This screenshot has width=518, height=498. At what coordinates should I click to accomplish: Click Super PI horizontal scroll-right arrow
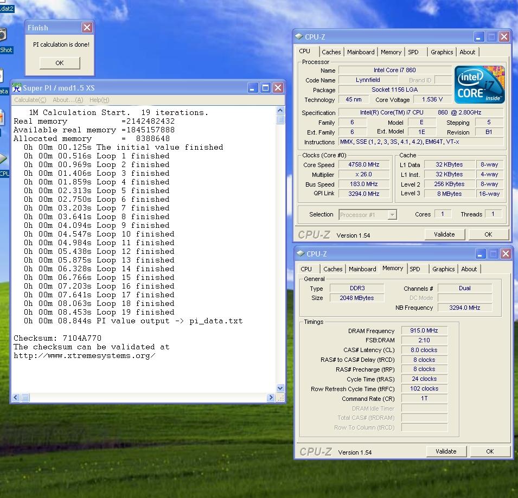point(271,398)
